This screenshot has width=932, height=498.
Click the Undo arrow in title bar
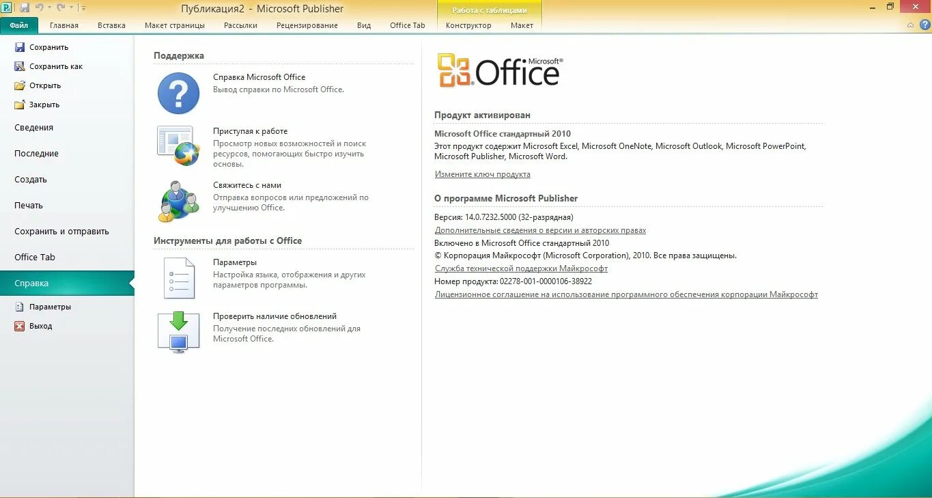39,8
